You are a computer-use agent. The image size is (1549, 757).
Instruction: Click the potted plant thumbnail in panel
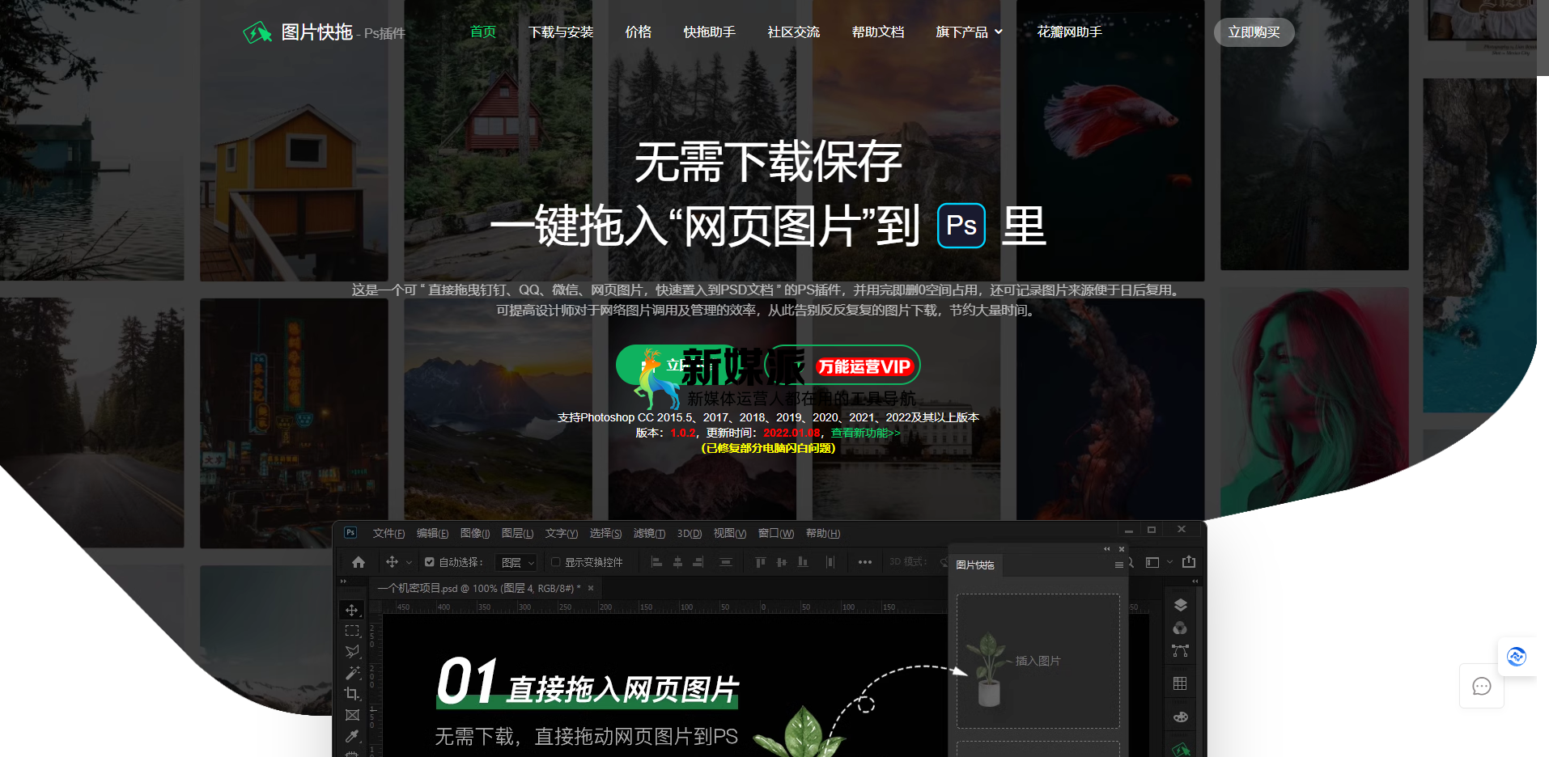coord(987,669)
